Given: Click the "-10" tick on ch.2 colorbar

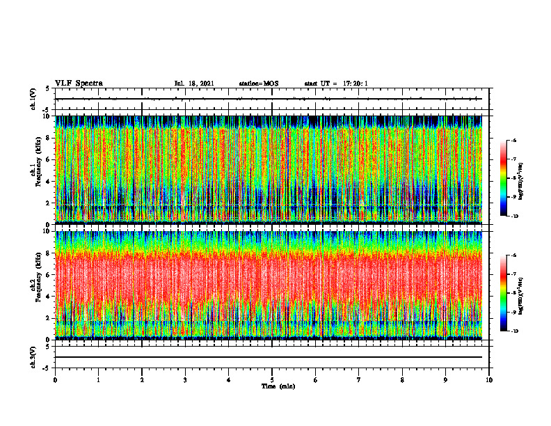Looking at the screenshot, I should 514,331.
